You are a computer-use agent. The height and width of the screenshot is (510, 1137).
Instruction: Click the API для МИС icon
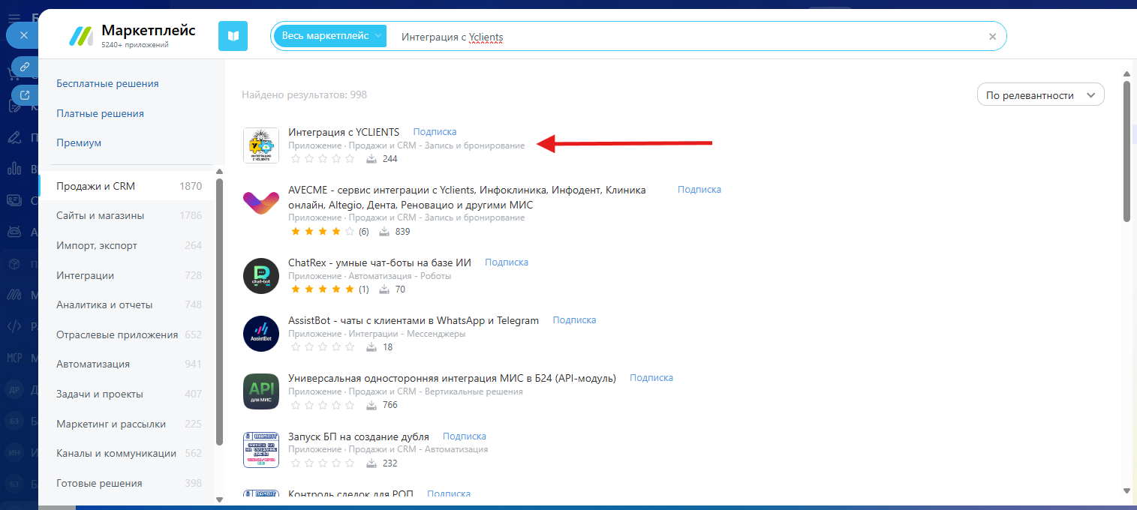(261, 391)
